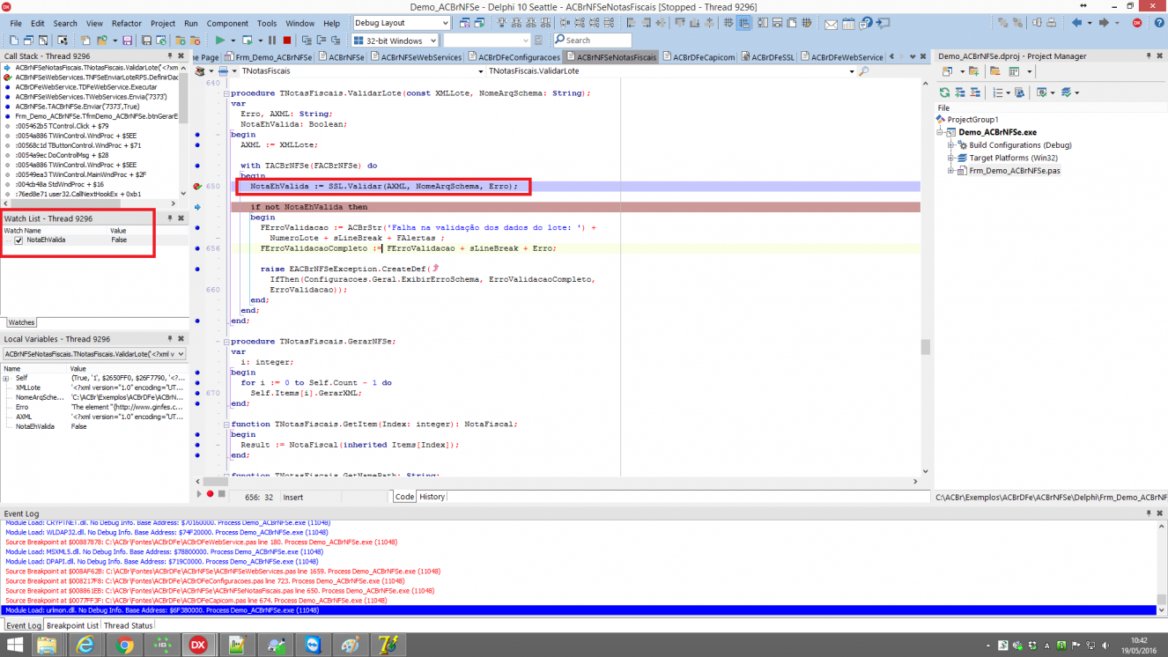Screen dimensions: 1168x657
Task: Click the Refresh icon in Project Manager
Action: [944, 92]
